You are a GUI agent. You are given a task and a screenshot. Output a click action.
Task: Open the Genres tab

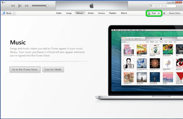click(102, 13)
